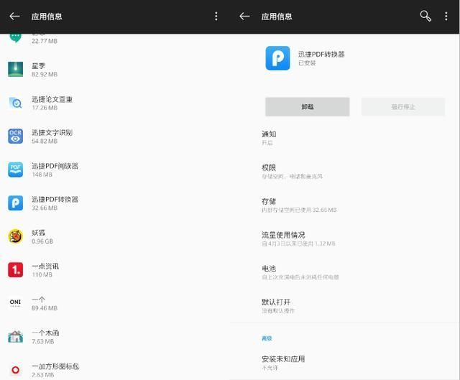This screenshot has height=380, width=460.
Task: Tap the 迅捷PDF转换器 icon in the list
Action: (15, 203)
